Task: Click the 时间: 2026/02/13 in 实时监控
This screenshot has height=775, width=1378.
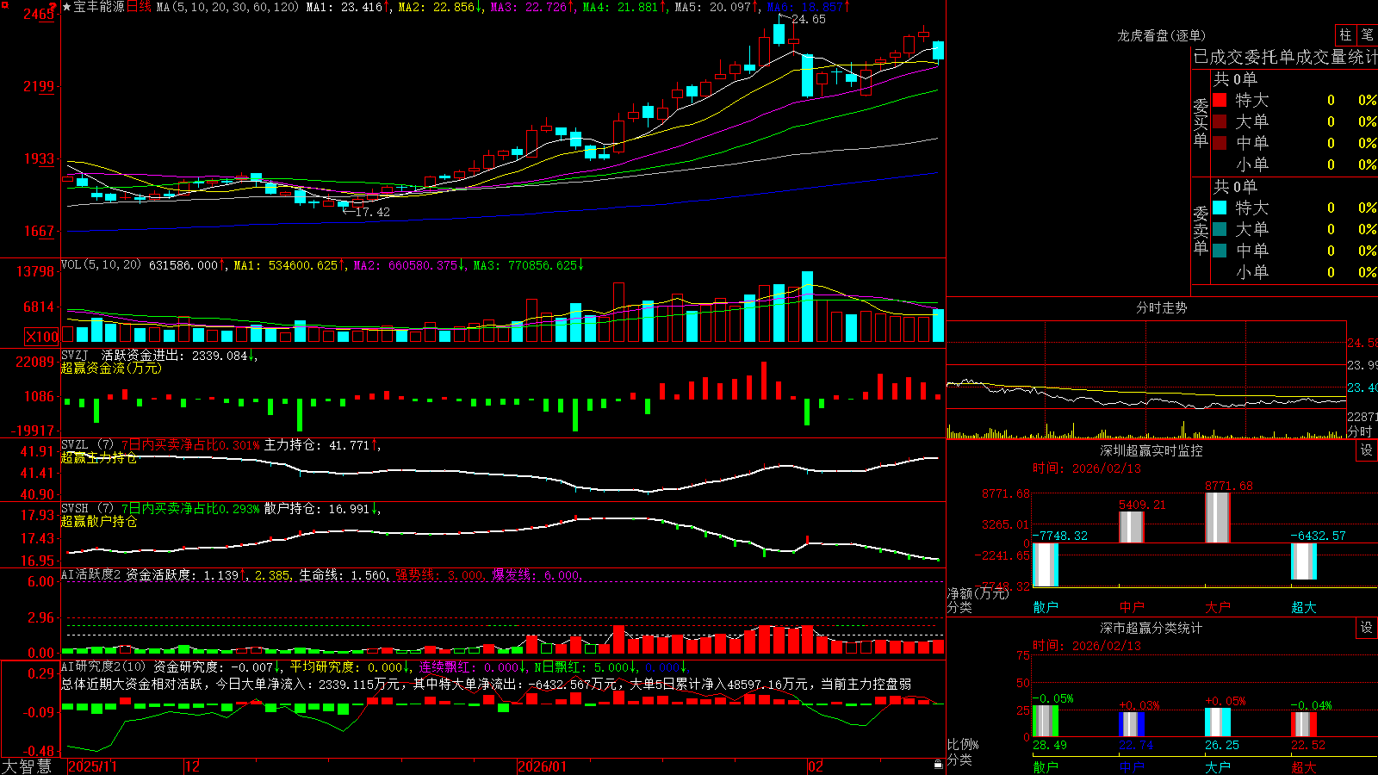Action: click(1087, 468)
